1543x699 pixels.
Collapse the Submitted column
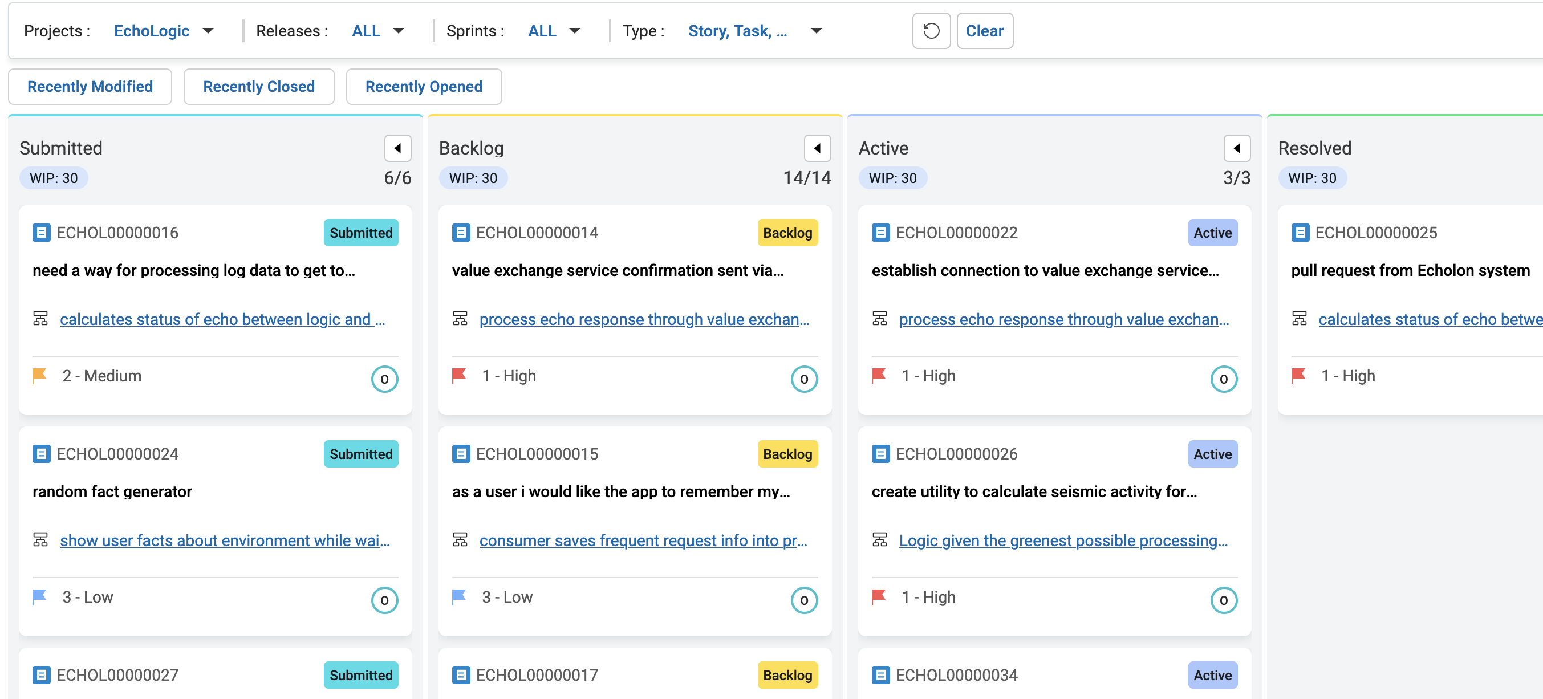point(398,148)
